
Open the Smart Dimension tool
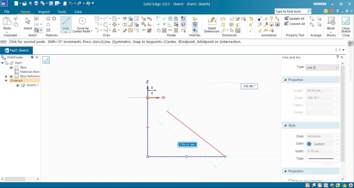click(212, 24)
